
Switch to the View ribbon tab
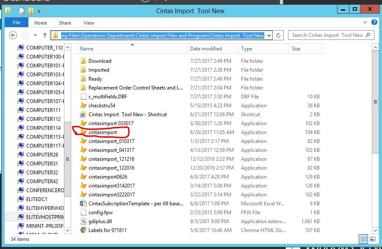point(89,23)
